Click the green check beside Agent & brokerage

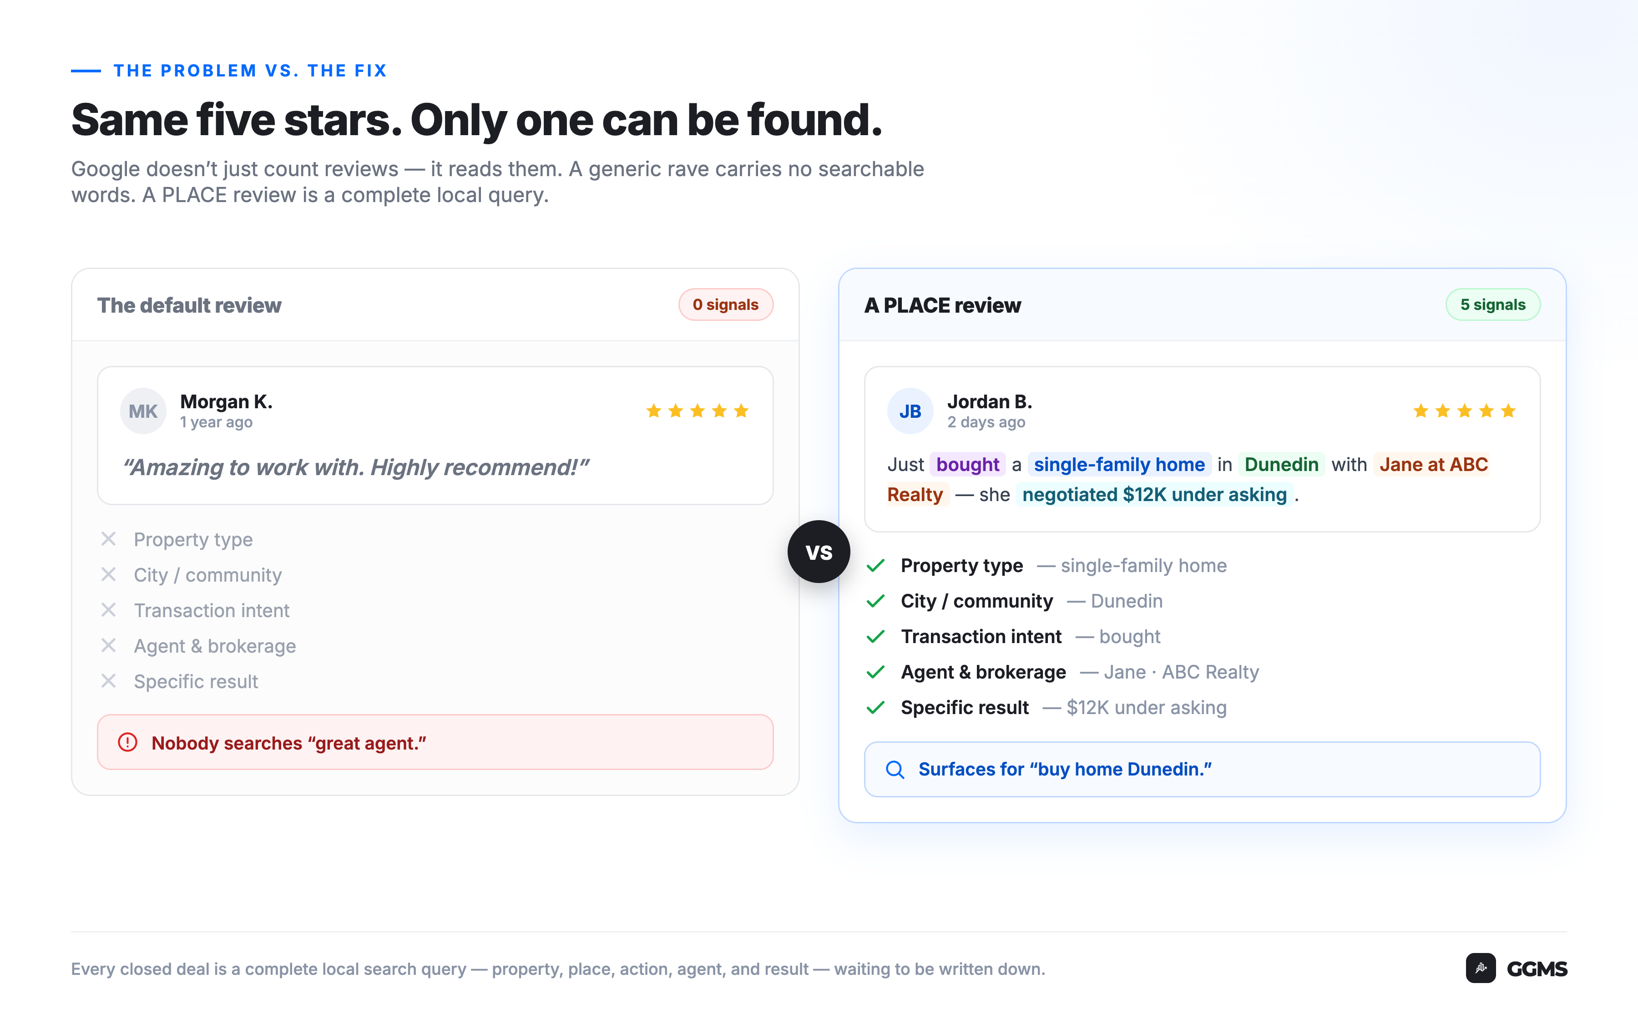[876, 672]
